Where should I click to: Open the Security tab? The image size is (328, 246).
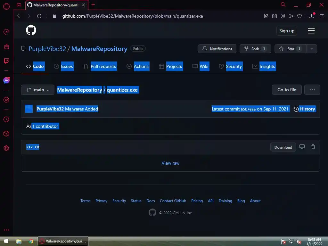tap(231, 66)
